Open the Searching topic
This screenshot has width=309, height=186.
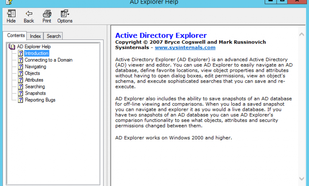tap(35, 87)
